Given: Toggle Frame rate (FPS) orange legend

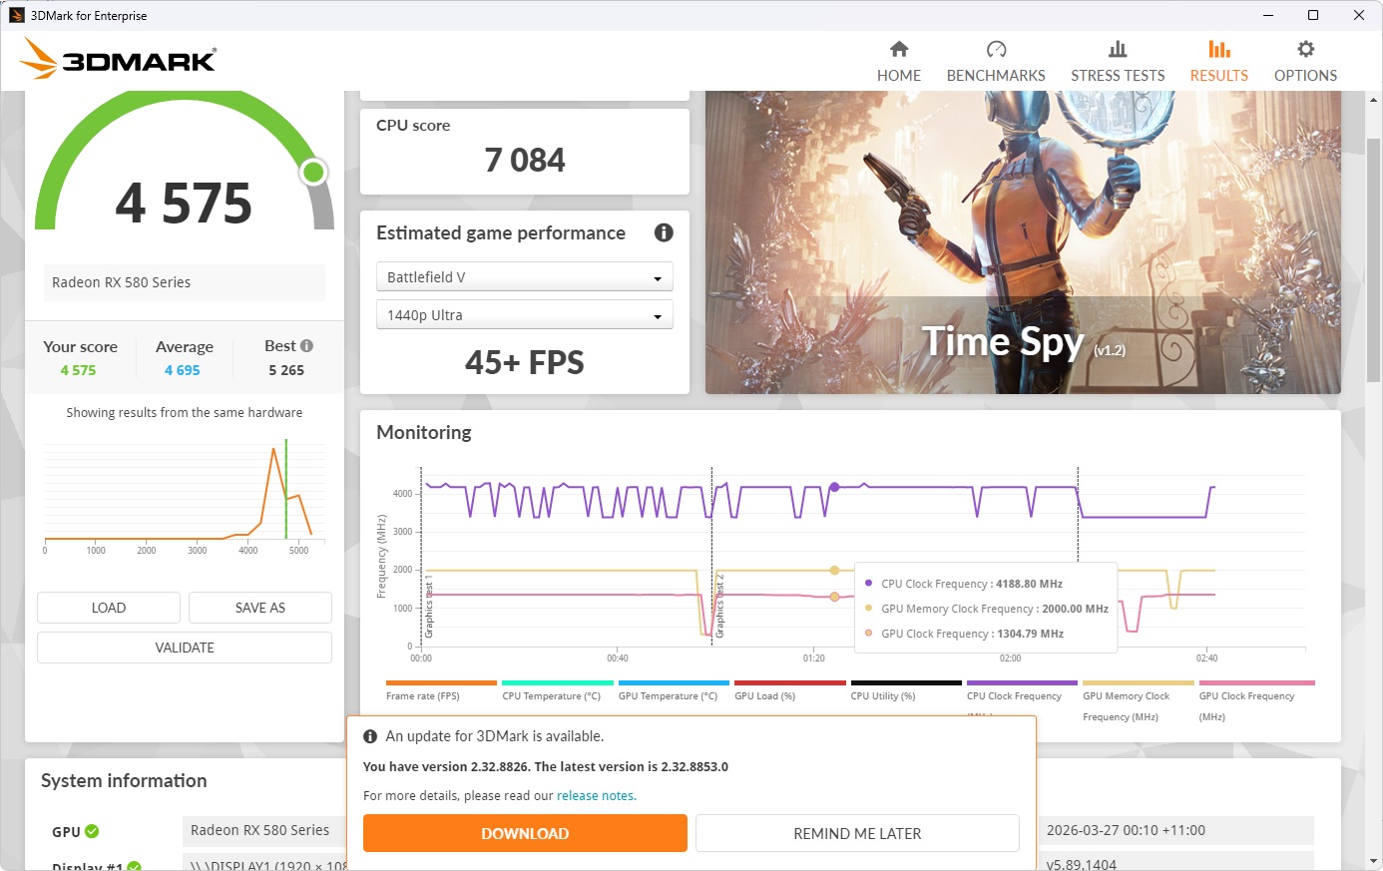Looking at the screenshot, I should click(441, 683).
